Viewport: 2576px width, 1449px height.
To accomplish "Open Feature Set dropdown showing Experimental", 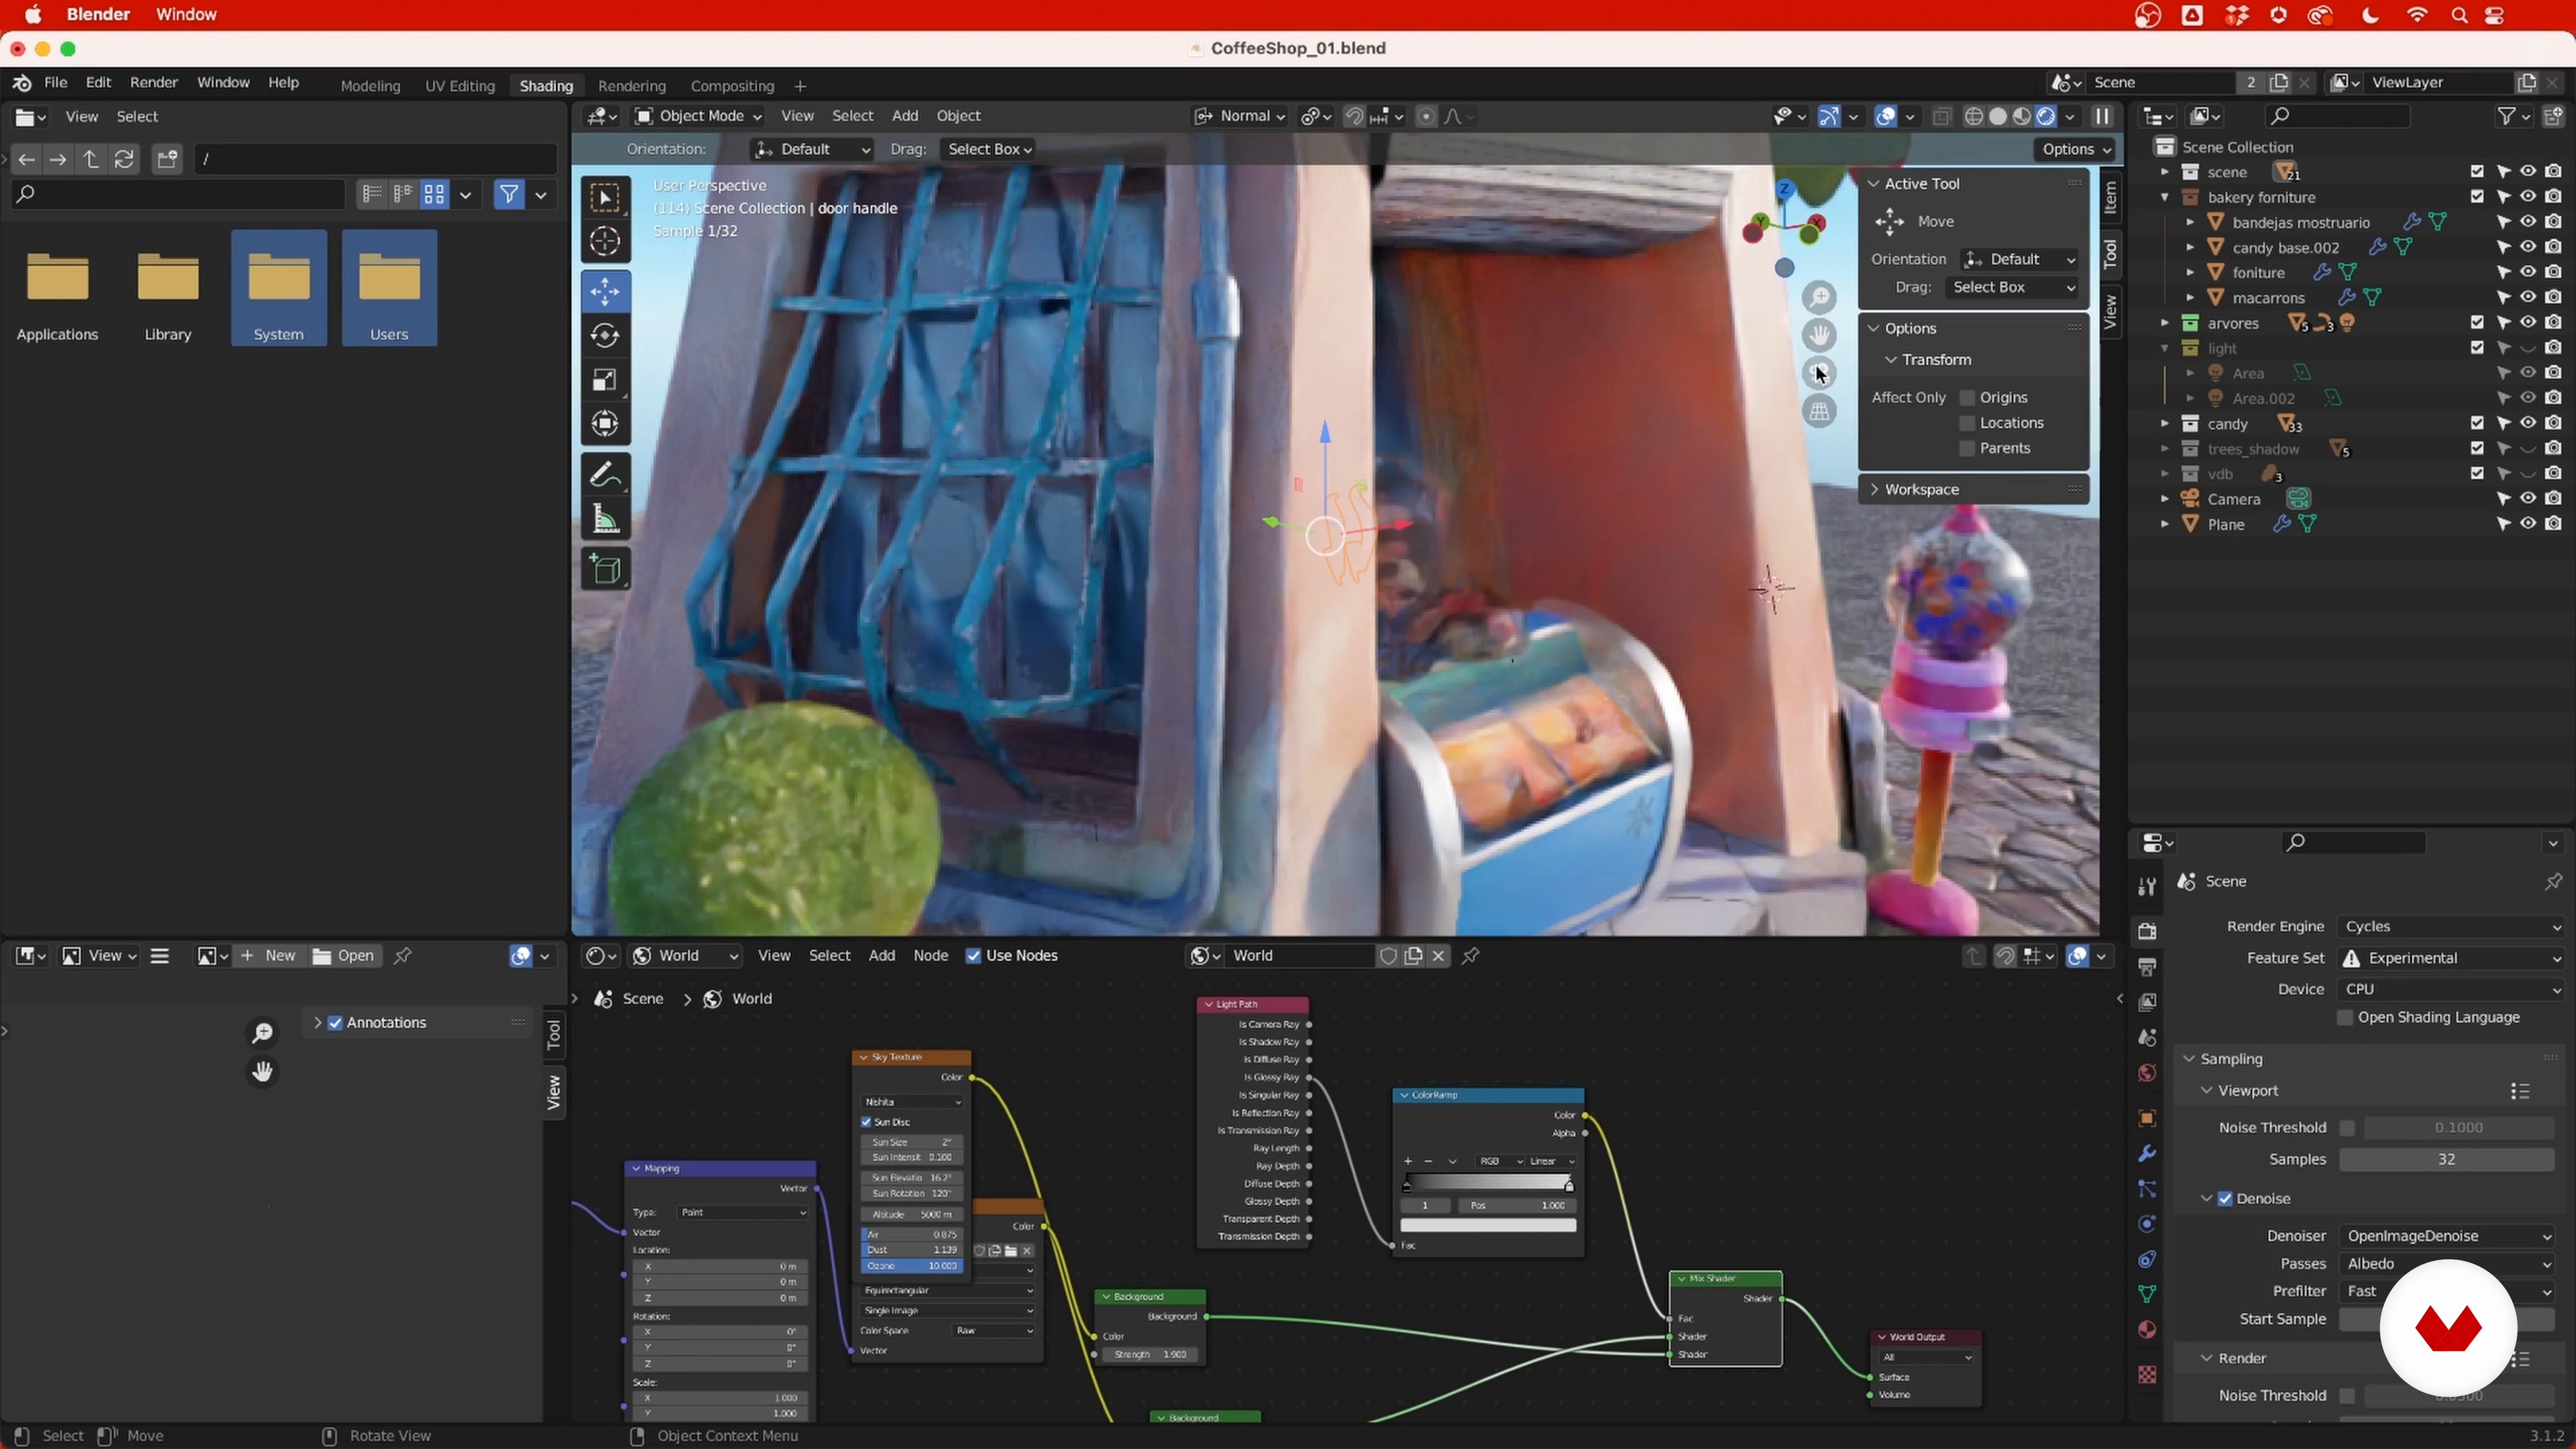I will (x=2451, y=958).
